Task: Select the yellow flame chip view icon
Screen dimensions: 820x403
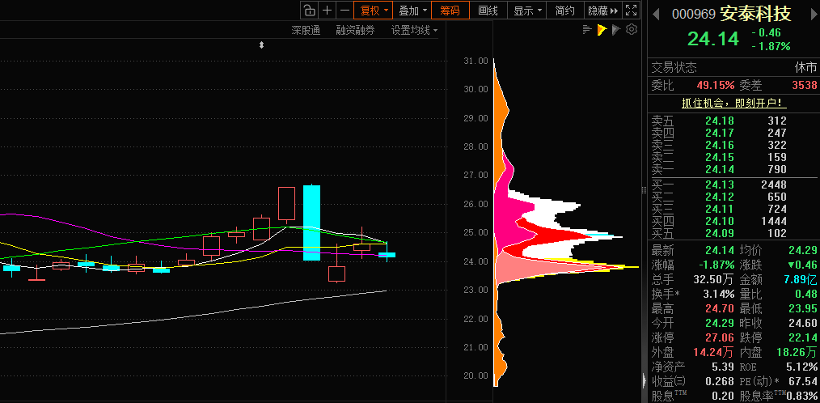Action: pyautogui.click(x=602, y=30)
